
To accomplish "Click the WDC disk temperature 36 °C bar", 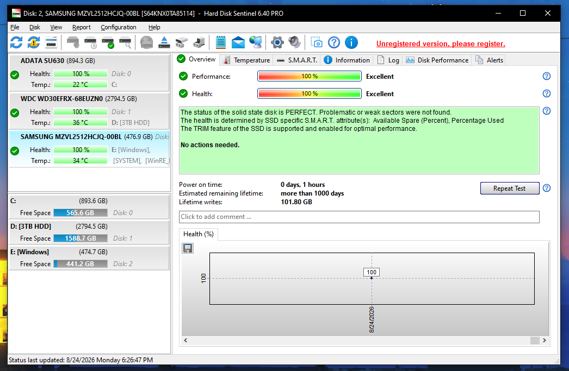I will coord(81,122).
